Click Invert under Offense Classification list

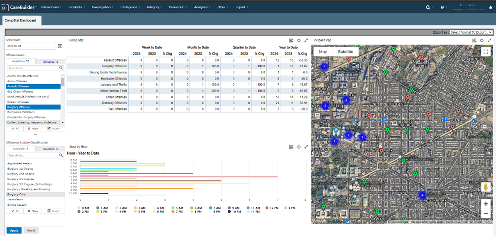pos(53,211)
